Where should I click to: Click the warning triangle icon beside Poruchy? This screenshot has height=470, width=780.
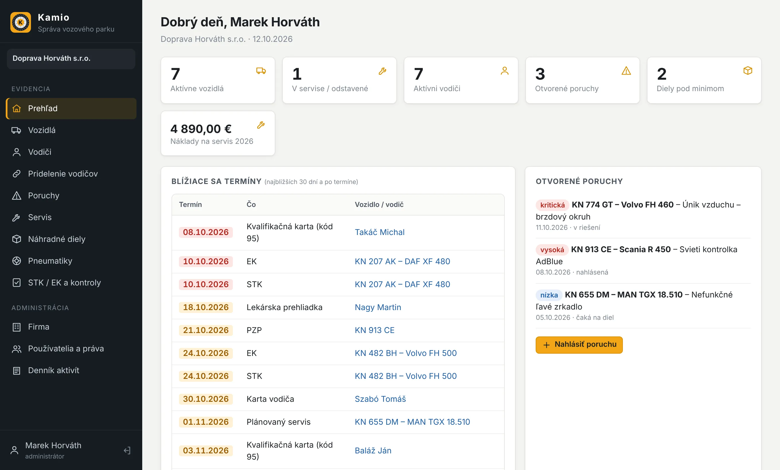[x=16, y=196]
